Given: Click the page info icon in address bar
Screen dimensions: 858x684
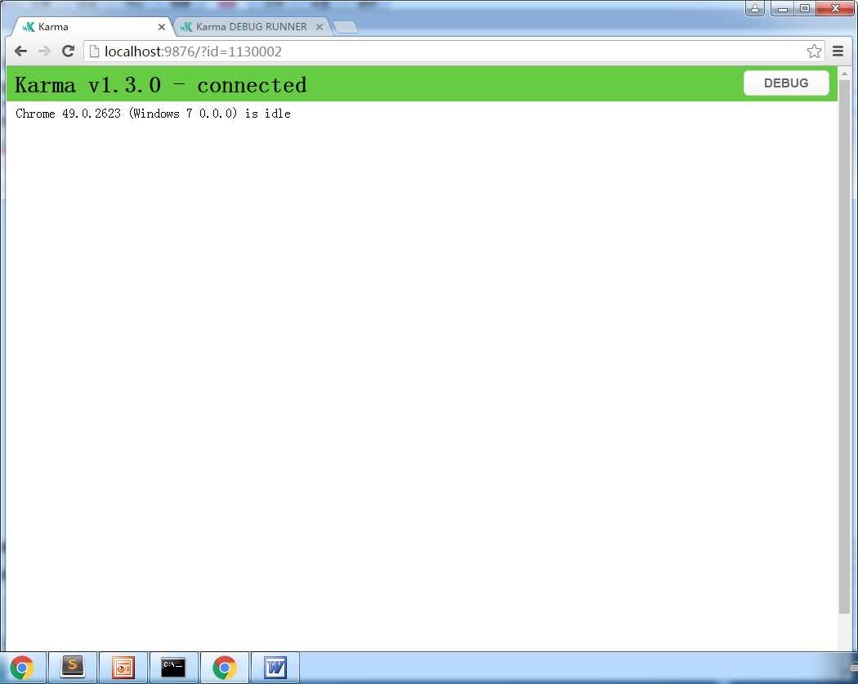Looking at the screenshot, I should (94, 51).
